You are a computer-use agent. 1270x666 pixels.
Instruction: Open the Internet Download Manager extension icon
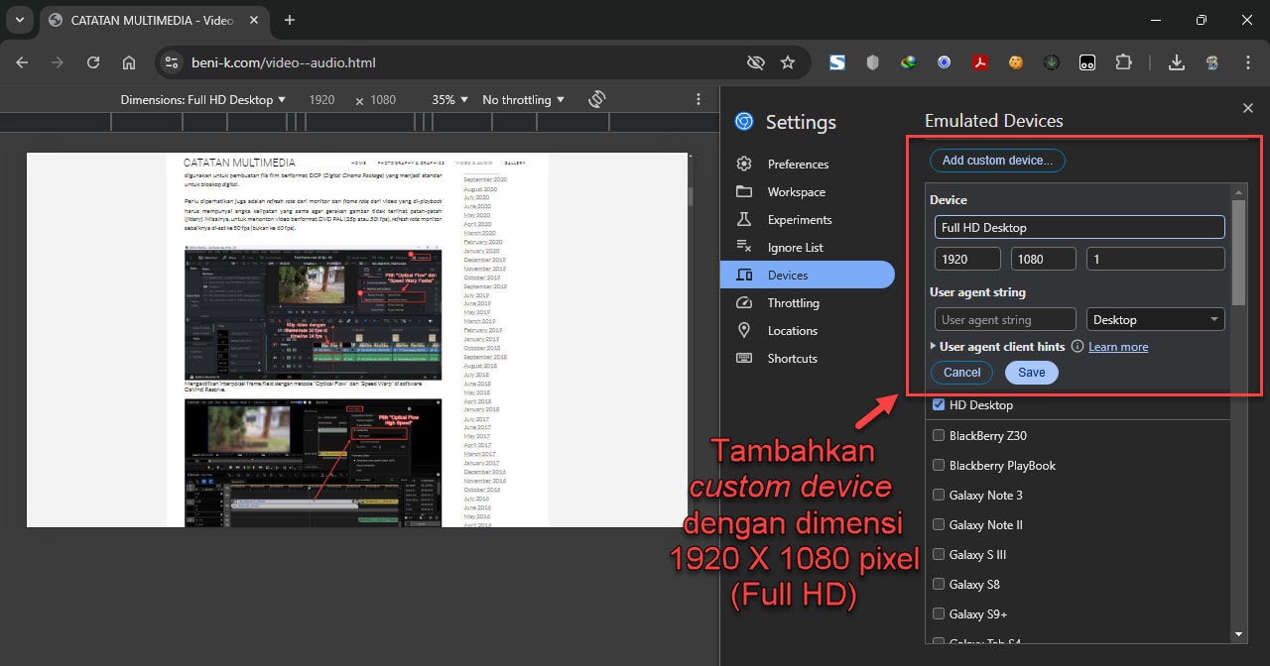click(909, 62)
